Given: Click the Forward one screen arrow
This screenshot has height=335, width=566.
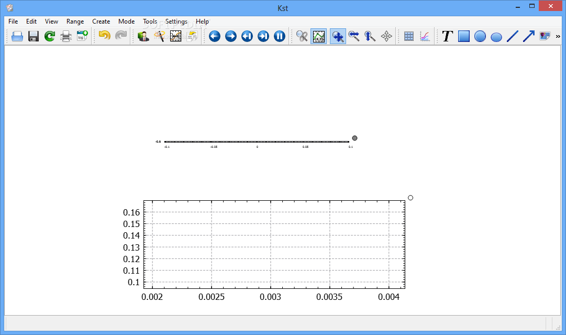Looking at the screenshot, I should (231, 36).
